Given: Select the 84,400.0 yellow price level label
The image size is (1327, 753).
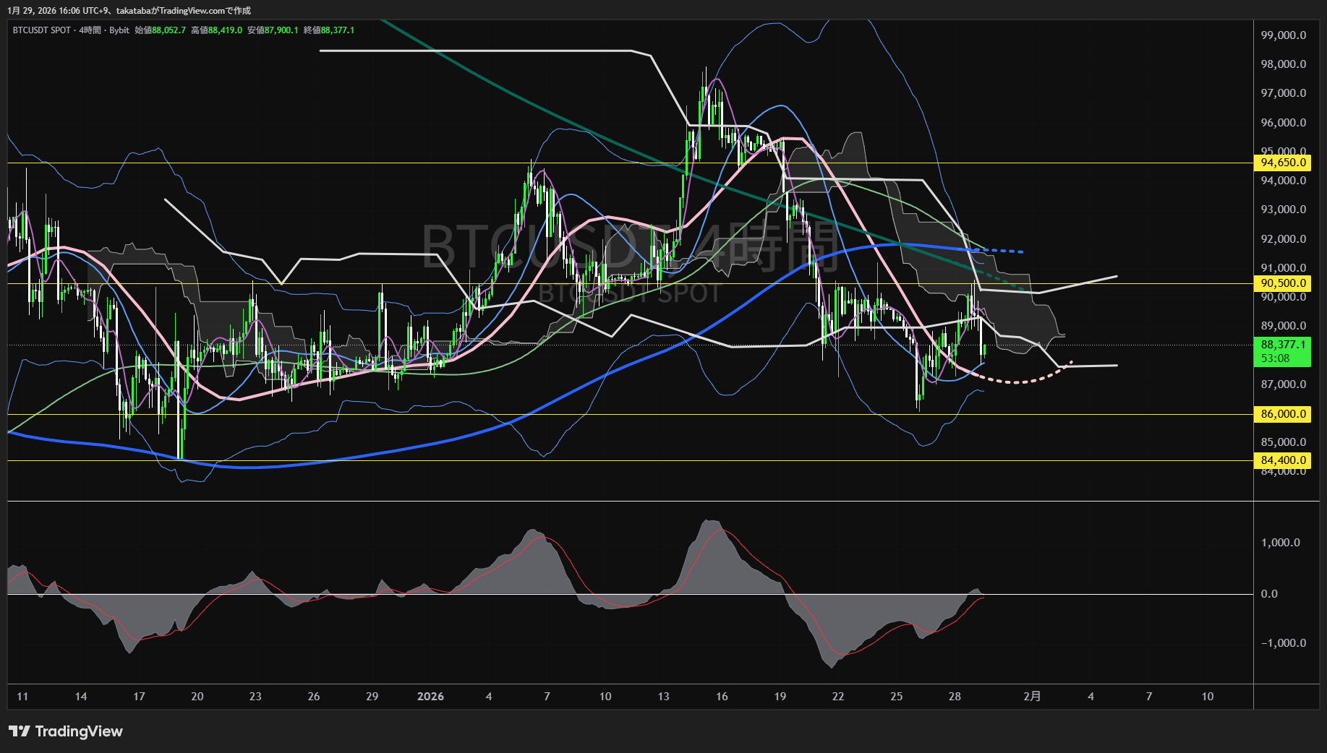Looking at the screenshot, I should click(1283, 460).
